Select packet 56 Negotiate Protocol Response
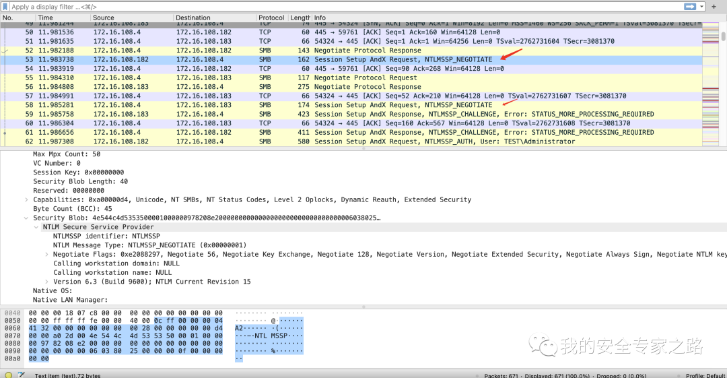727x378 pixels. point(351,87)
